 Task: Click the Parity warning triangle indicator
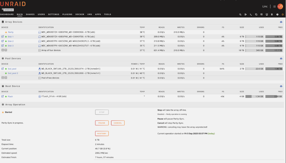6,32
